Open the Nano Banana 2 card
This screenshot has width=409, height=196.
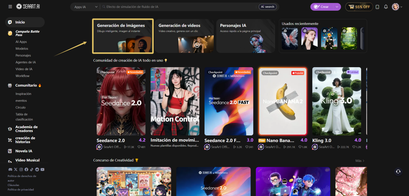[283, 101]
